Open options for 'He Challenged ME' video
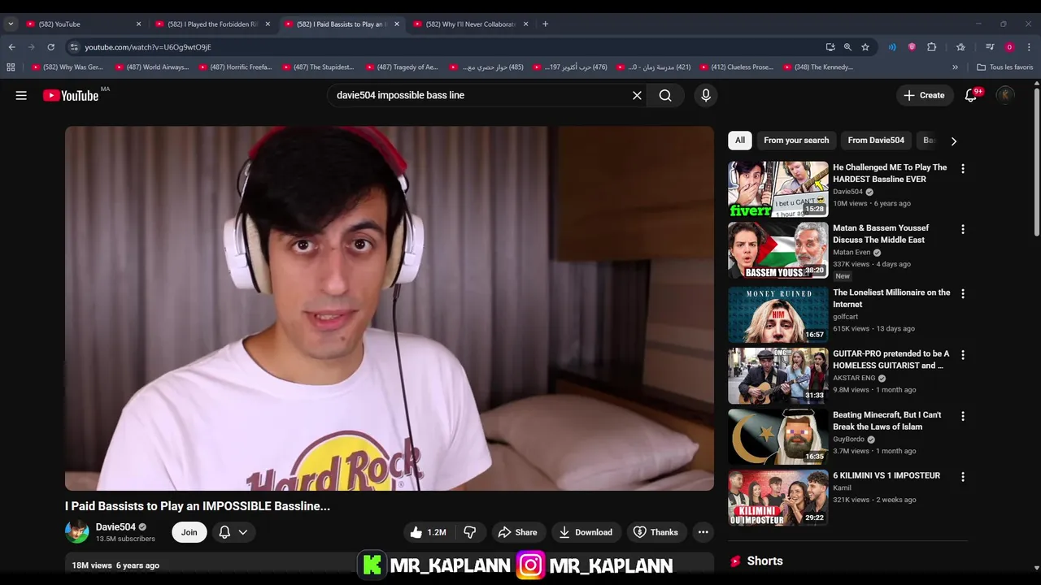This screenshot has height=585, width=1041. pyautogui.click(x=963, y=168)
